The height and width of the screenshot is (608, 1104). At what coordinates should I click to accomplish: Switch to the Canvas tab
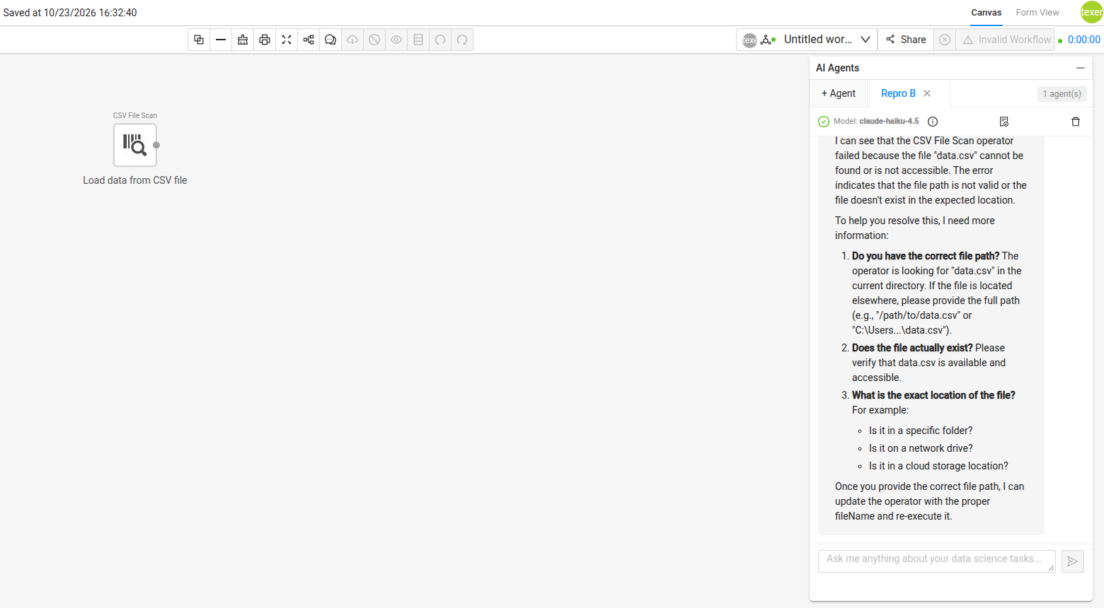[986, 13]
